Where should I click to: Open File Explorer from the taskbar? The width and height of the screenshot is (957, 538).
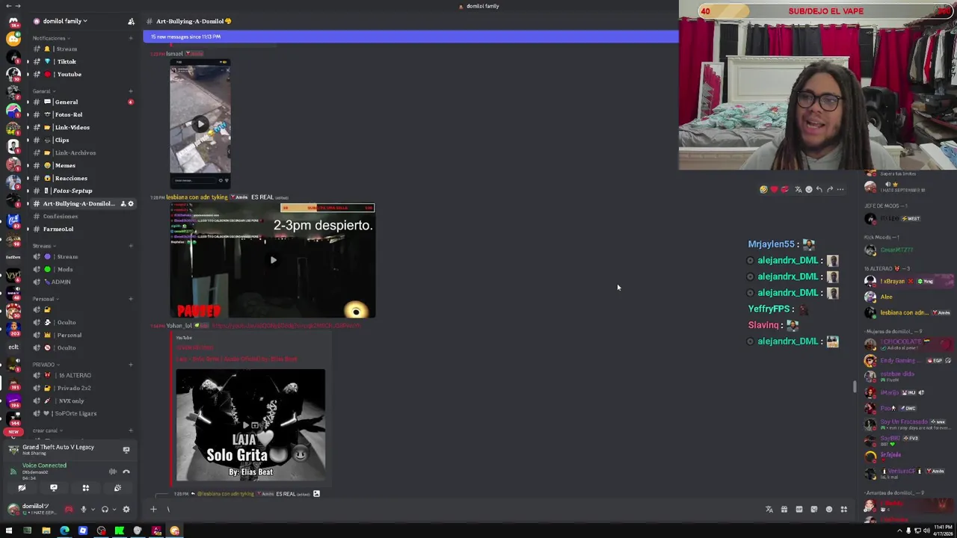46,531
